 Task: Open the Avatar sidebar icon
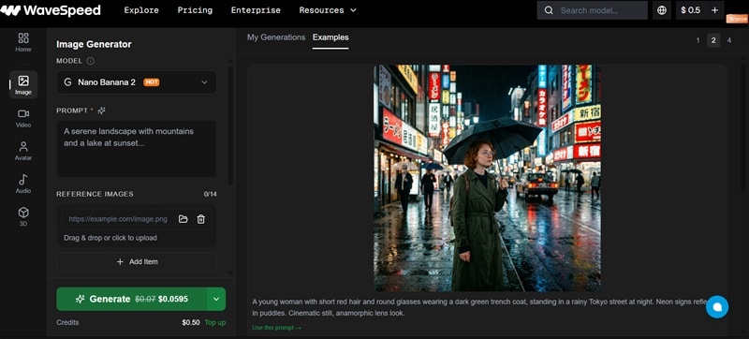point(22,151)
